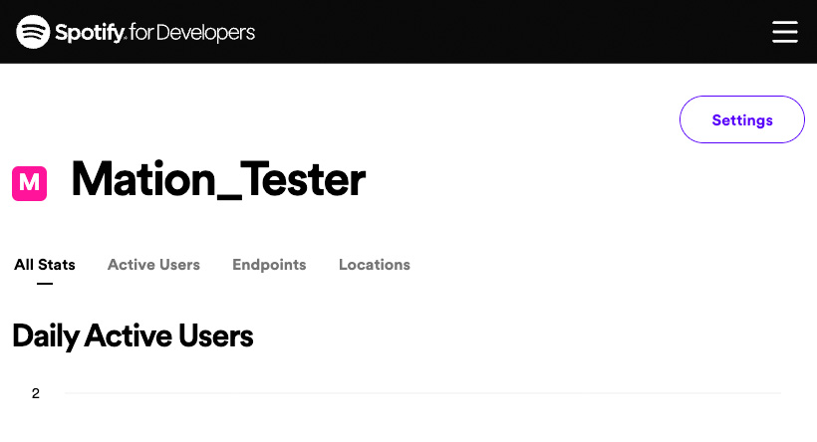The image size is (817, 442).
Task: Click the 'for Developers' text in header
Action: (192, 32)
